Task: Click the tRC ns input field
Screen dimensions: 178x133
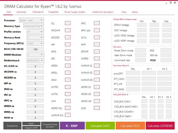Action: point(35,95)
